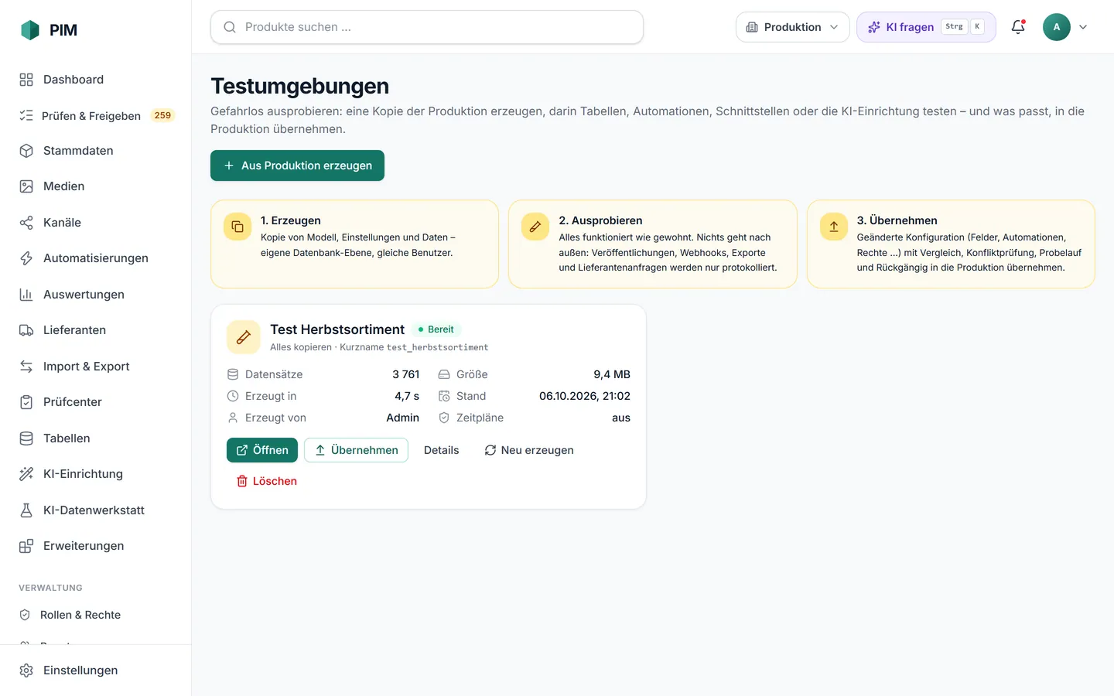This screenshot has width=1114, height=696.
Task: Click Übernehmen button in the environment card
Action: click(356, 450)
